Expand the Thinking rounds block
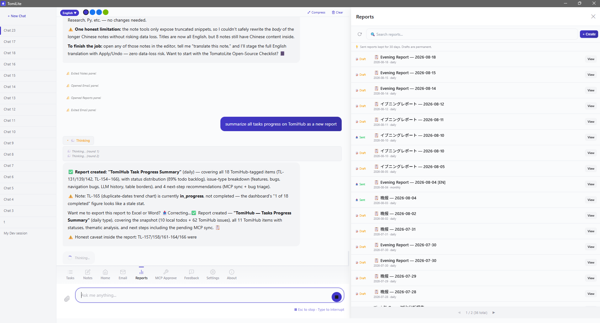Image resolution: width=600 pixels, height=323 pixels. (78, 141)
